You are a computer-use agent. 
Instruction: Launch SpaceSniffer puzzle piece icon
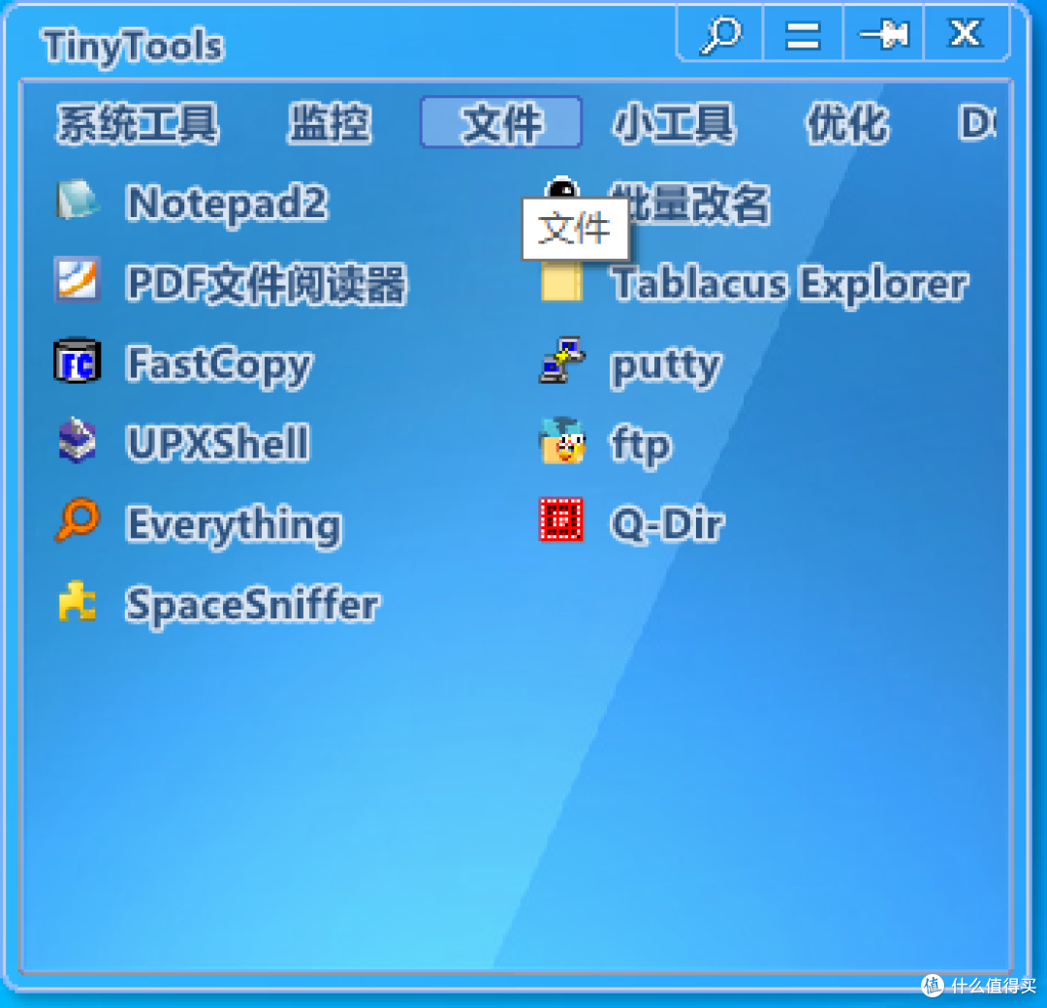click(78, 601)
